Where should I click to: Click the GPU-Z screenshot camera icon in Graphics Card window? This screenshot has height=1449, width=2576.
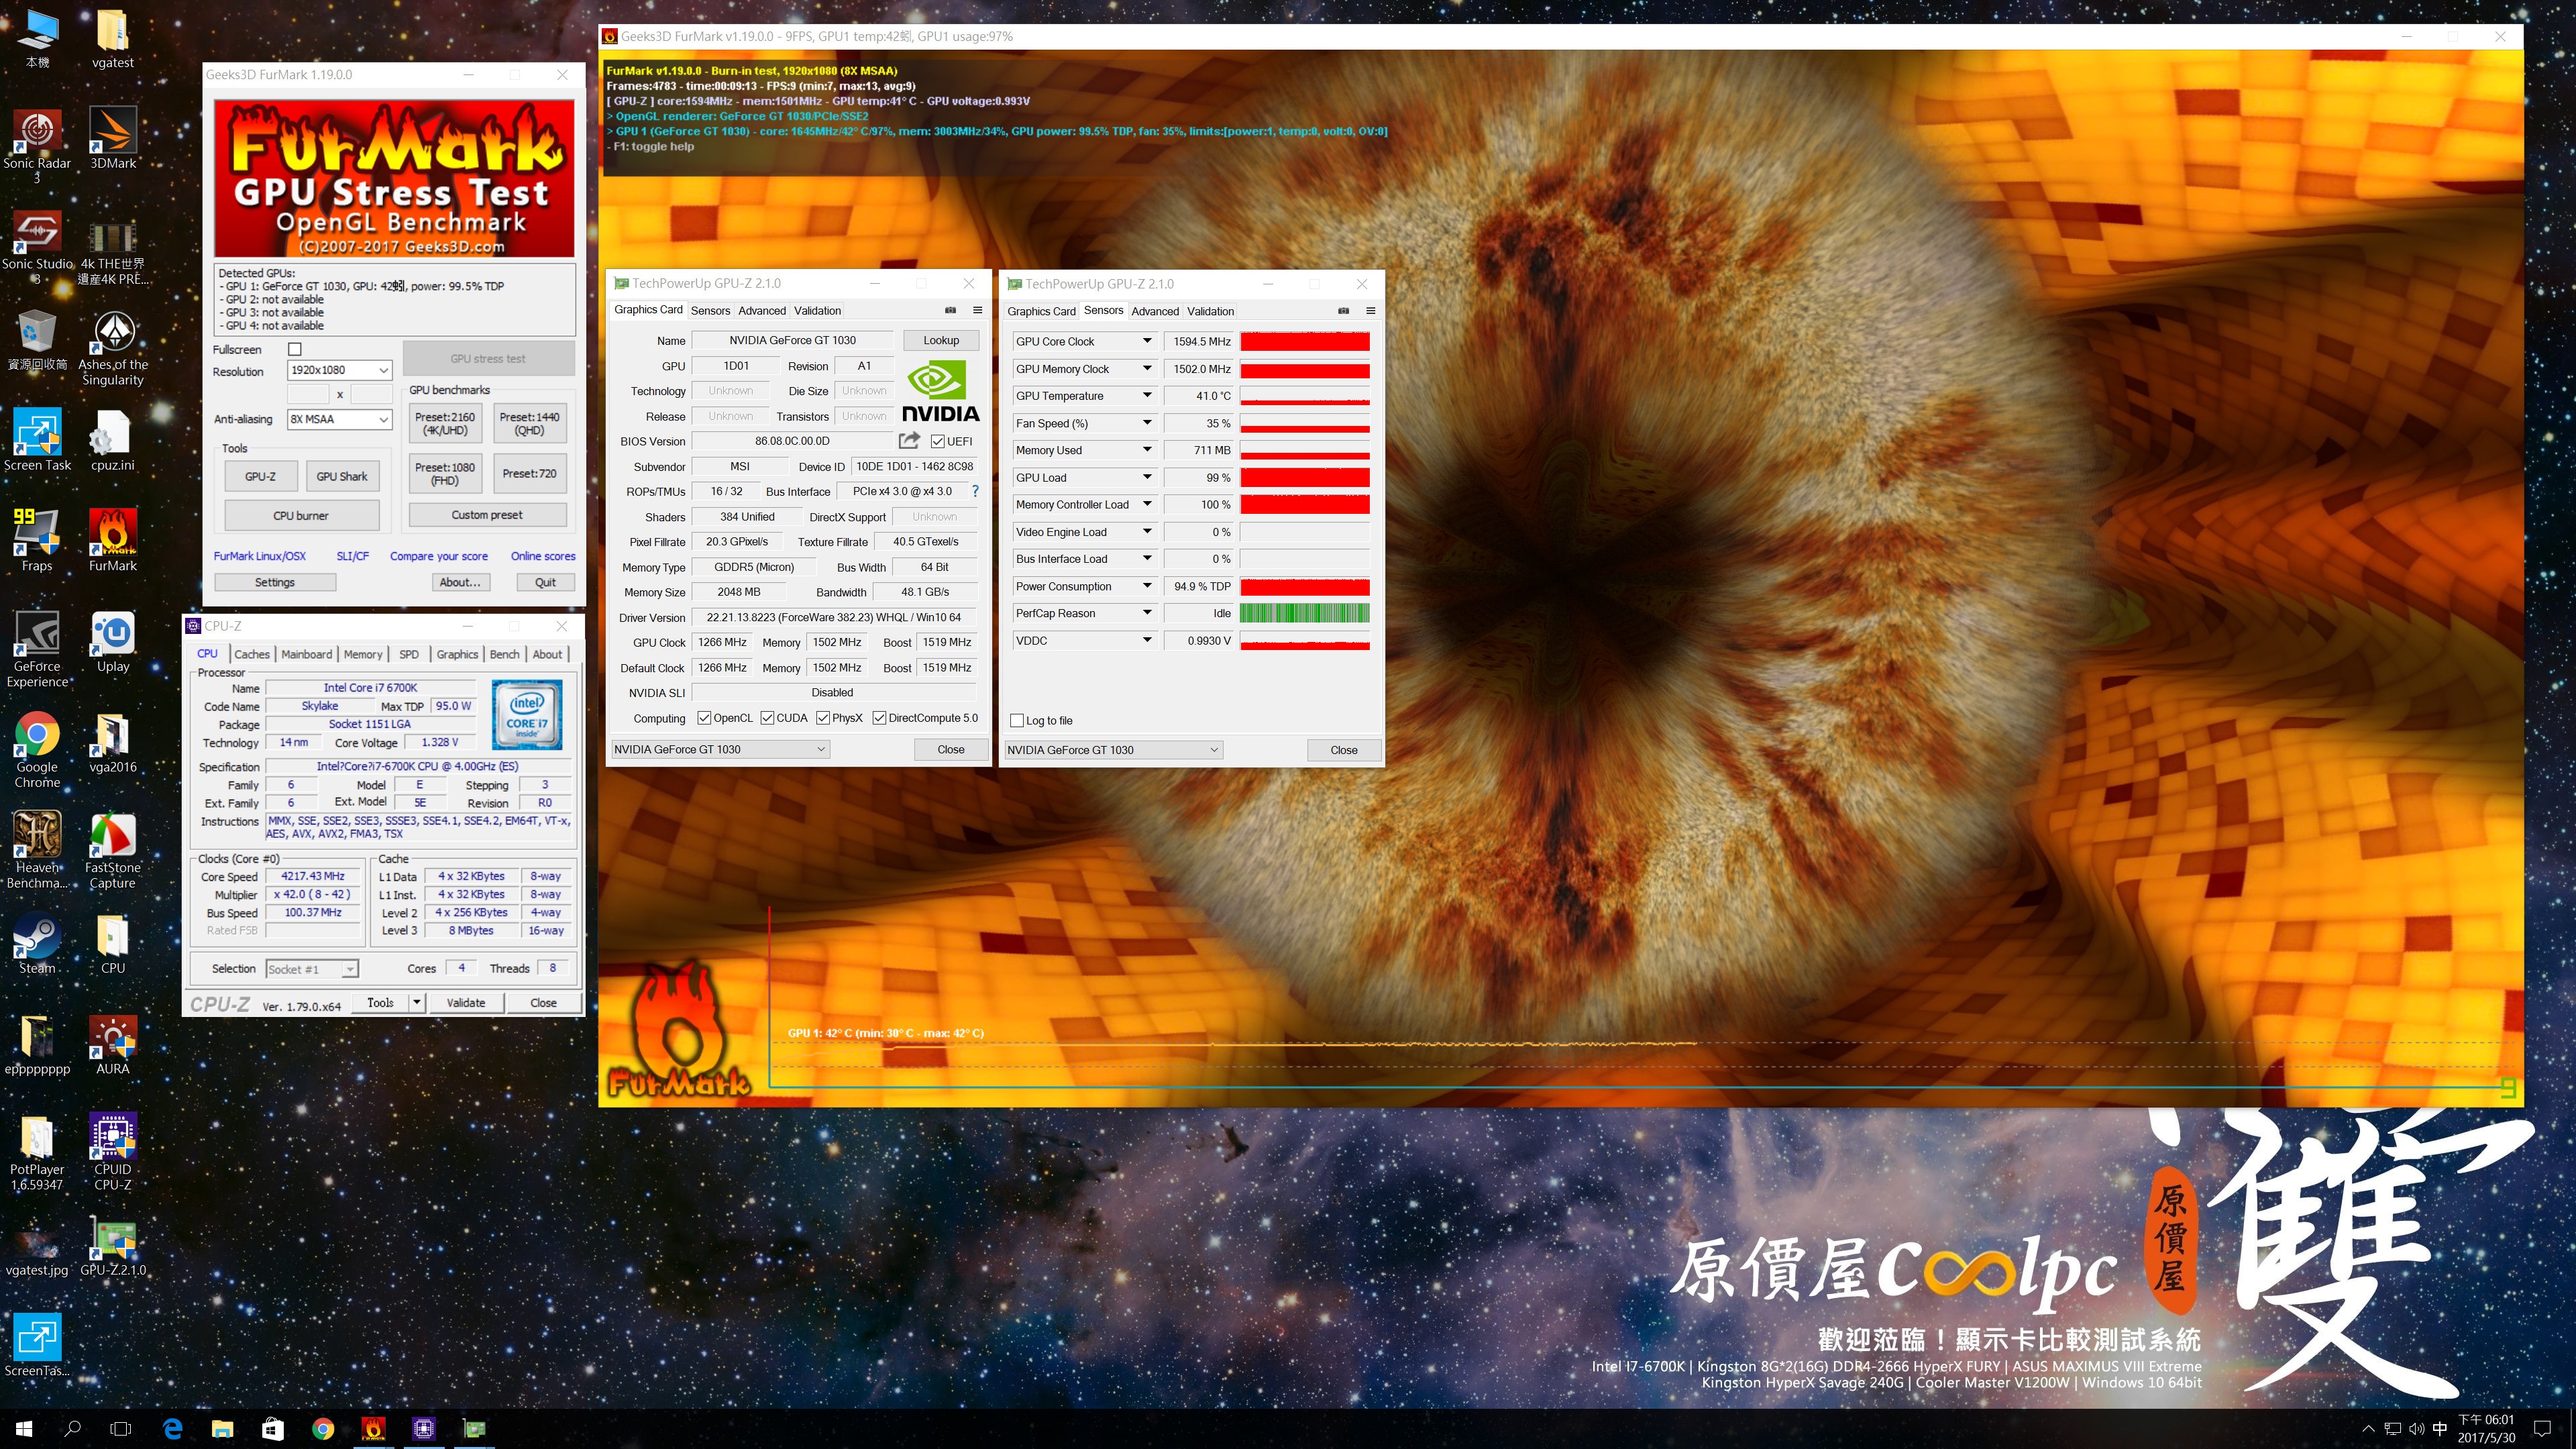tap(950, 310)
